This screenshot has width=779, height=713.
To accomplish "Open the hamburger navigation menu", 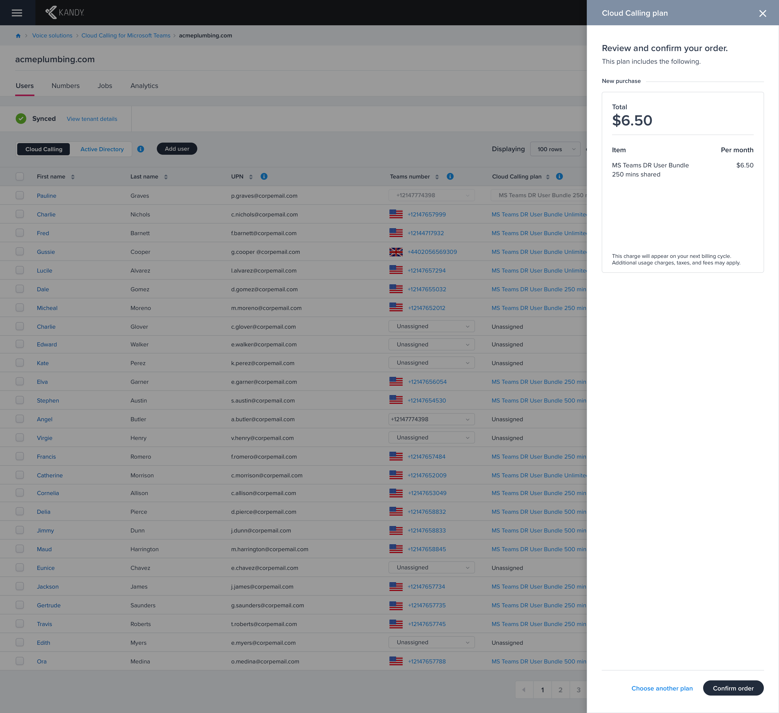I will tap(17, 13).
